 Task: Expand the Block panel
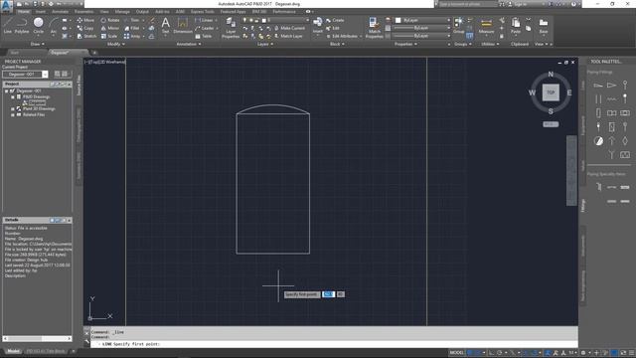337,44
